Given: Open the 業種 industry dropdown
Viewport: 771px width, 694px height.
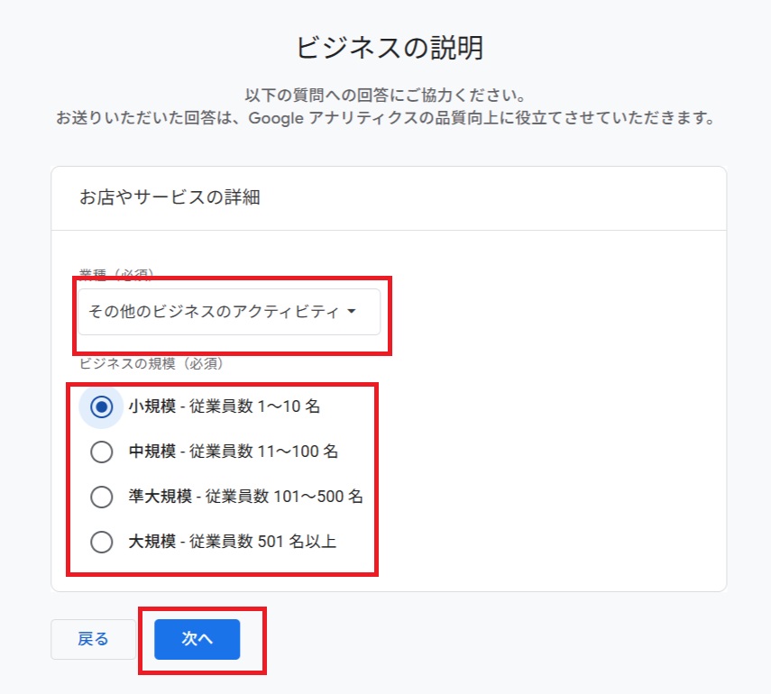Looking at the screenshot, I should click(229, 312).
